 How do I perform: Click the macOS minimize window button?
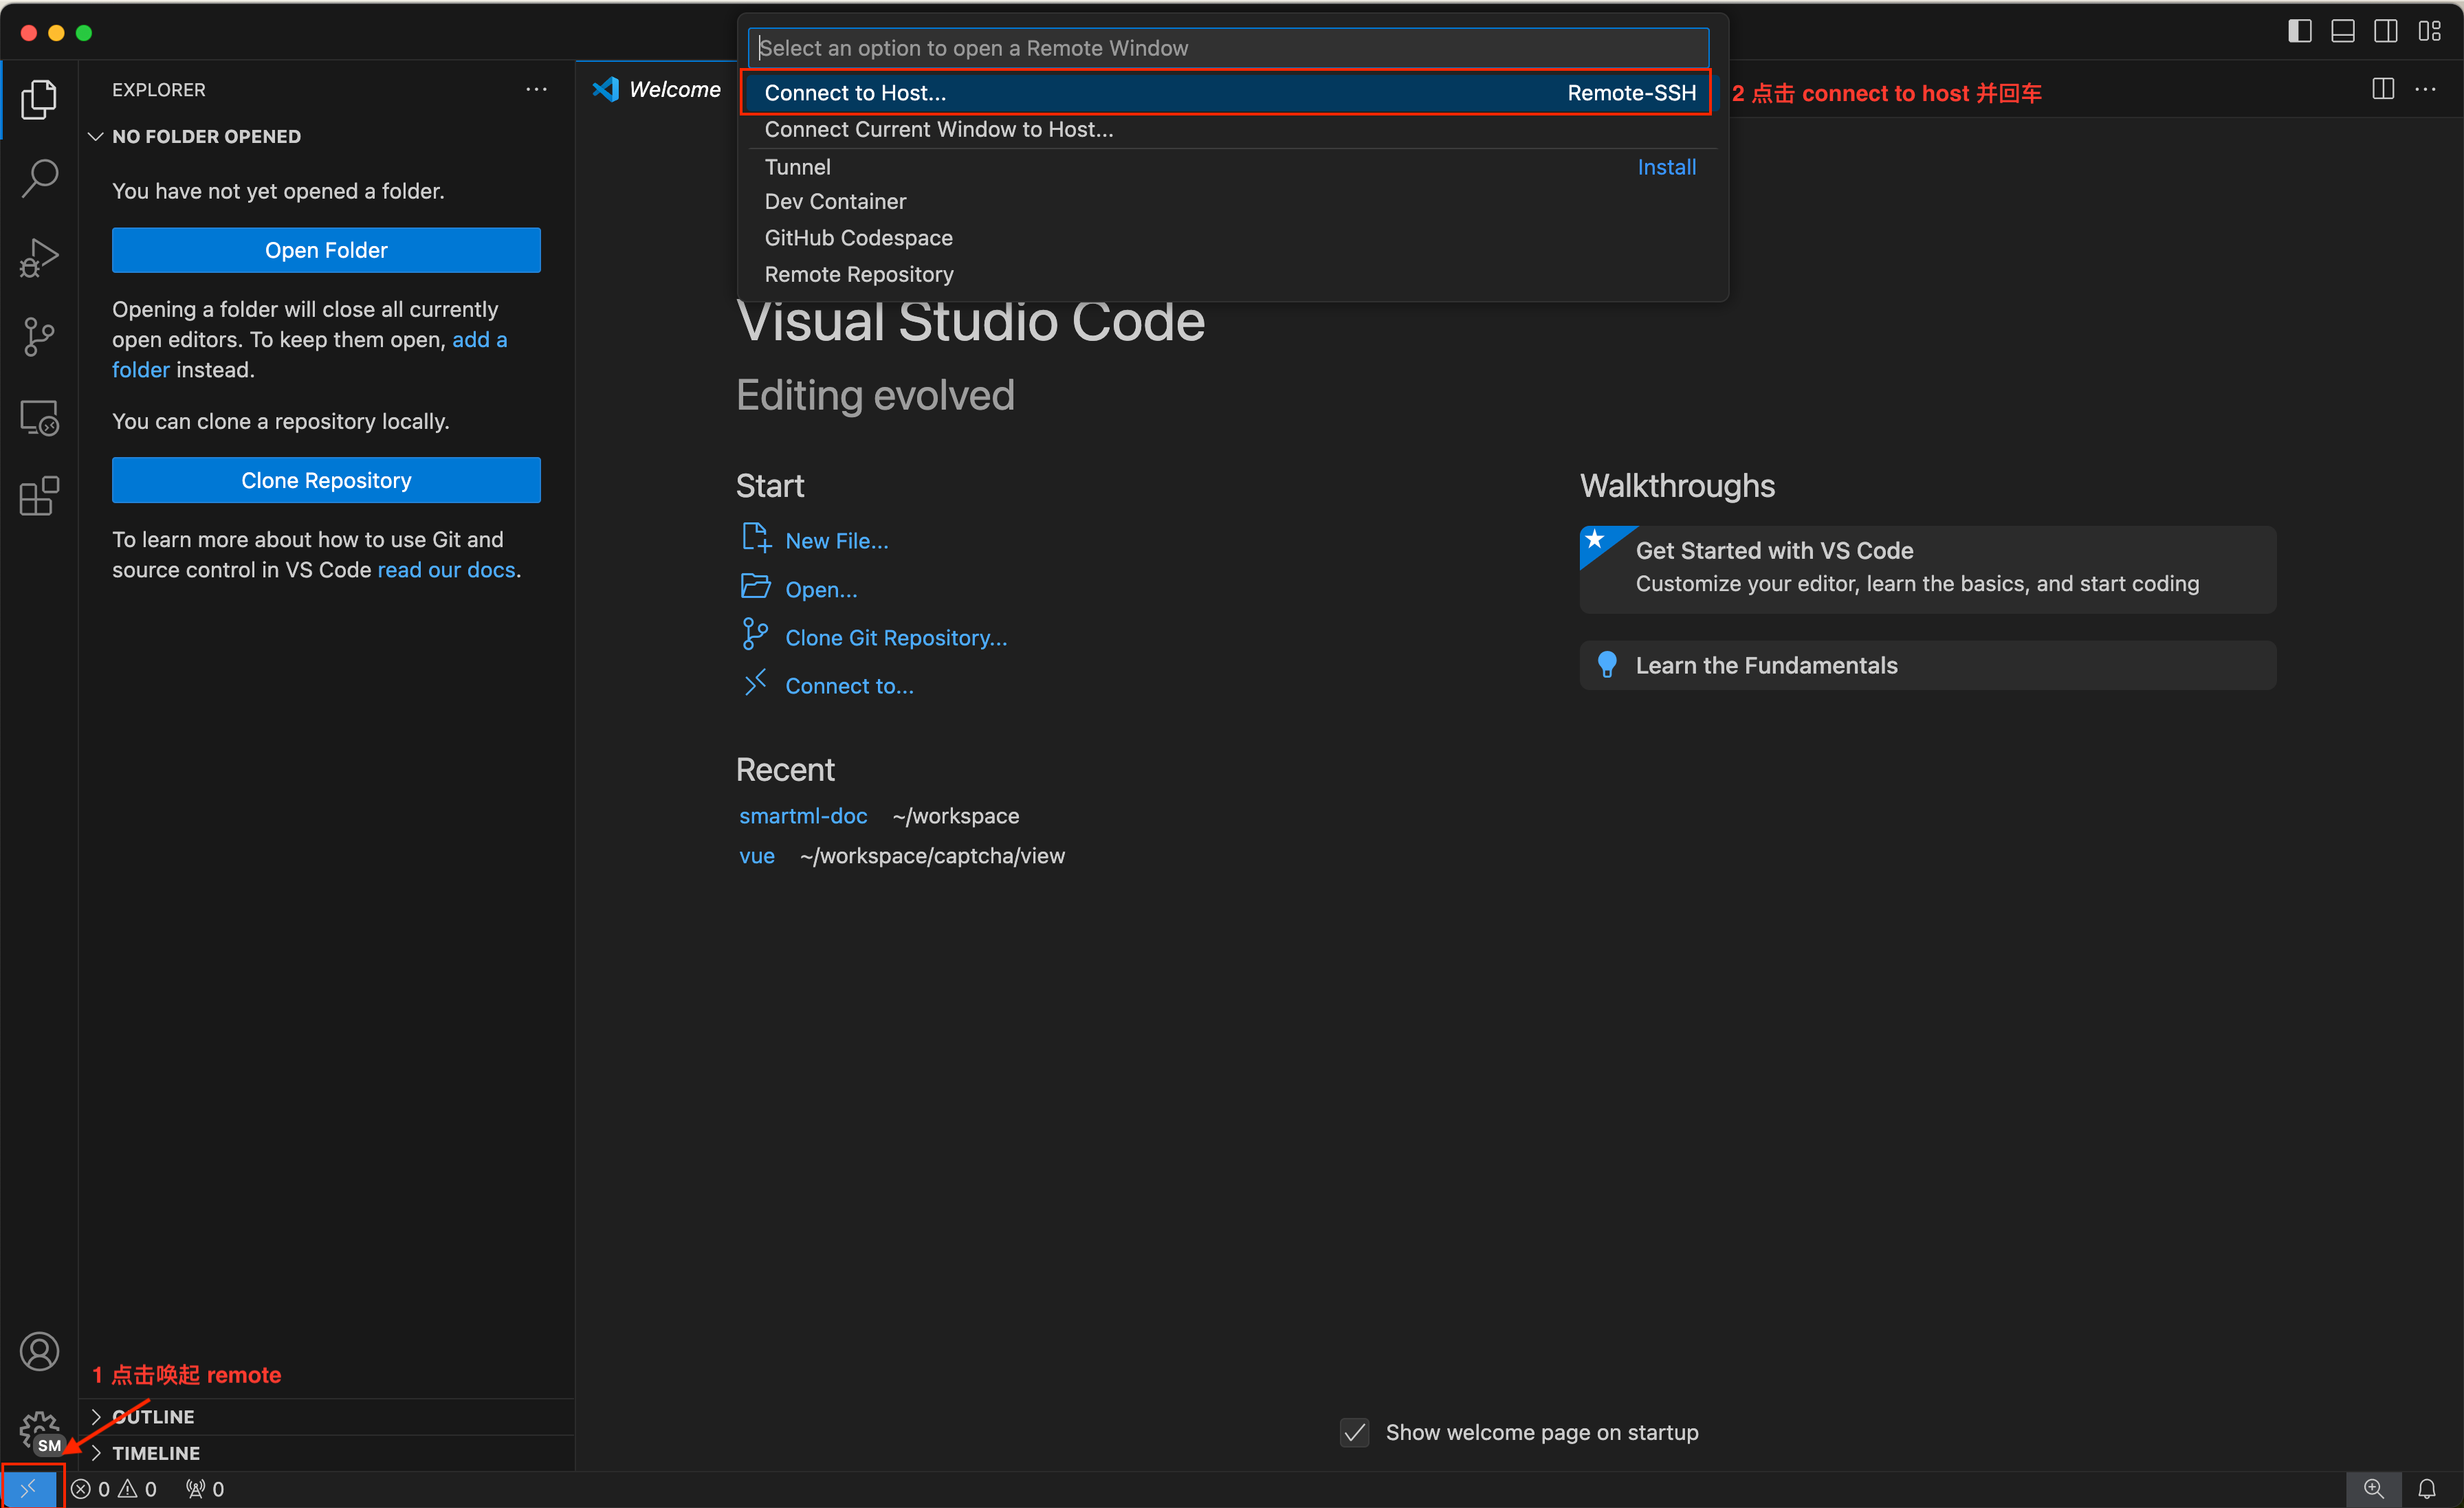coord(57,33)
